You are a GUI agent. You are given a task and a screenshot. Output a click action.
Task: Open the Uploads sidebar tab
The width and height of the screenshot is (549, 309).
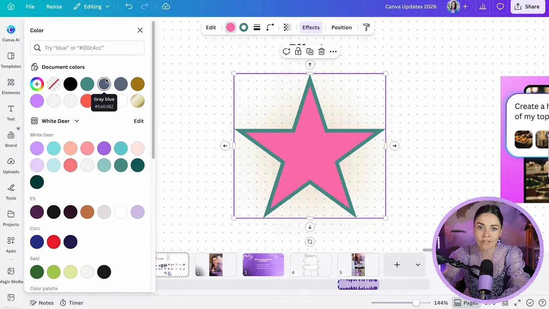point(11,166)
